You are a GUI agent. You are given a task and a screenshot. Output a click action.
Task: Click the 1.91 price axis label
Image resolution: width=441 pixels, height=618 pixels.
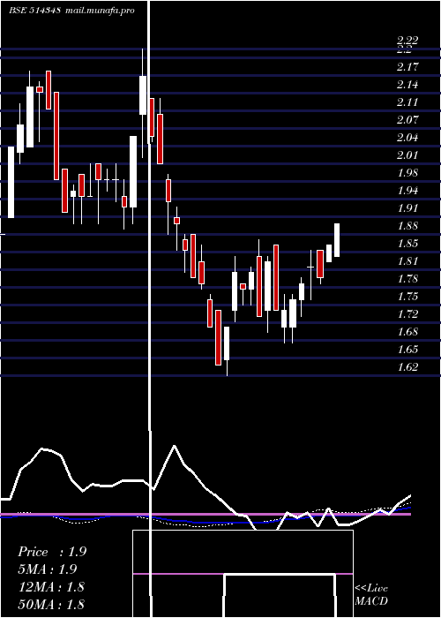(x=407, y=207)
